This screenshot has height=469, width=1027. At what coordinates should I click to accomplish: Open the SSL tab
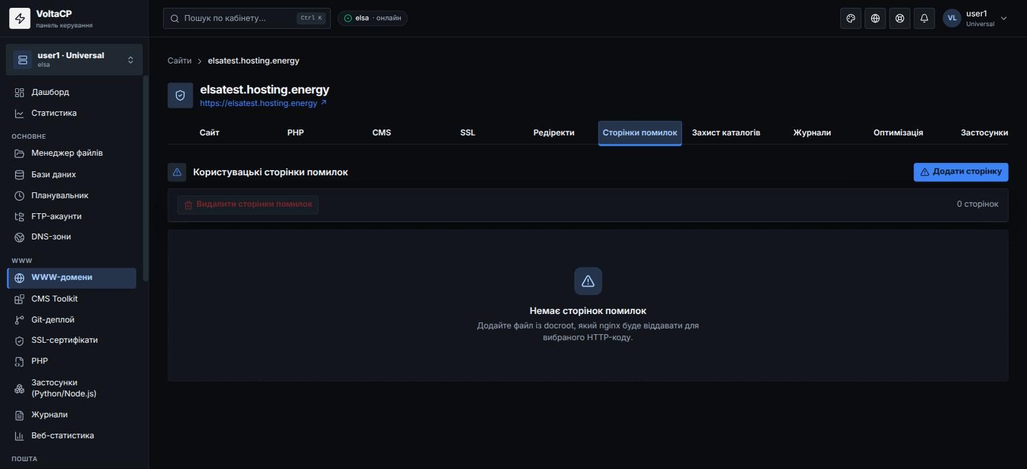pyautogui.click(x=468, y=133)
